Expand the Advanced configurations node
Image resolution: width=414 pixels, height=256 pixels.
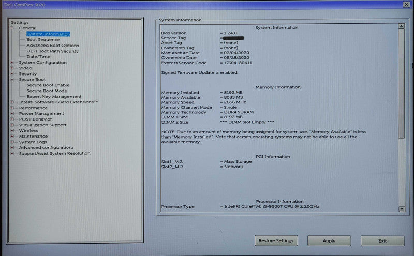coord(12,148)
